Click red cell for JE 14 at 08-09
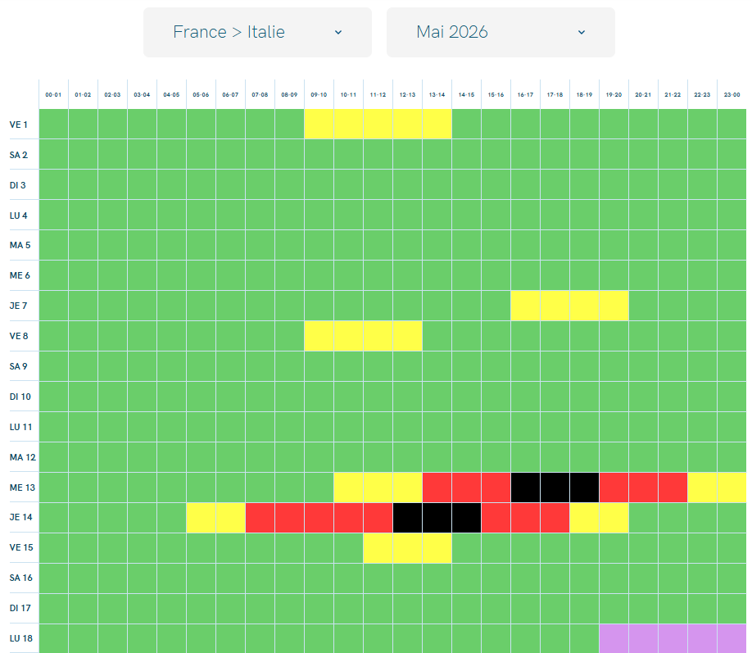752x653 pixels. (x=289, y=518)
